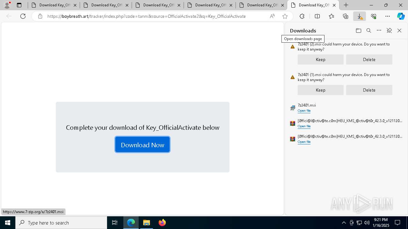This screenshot has width=408, height=229.
Task: Click the first HEU_KMS archive file name
Action: pyautogui.click(x=350, y=121)
